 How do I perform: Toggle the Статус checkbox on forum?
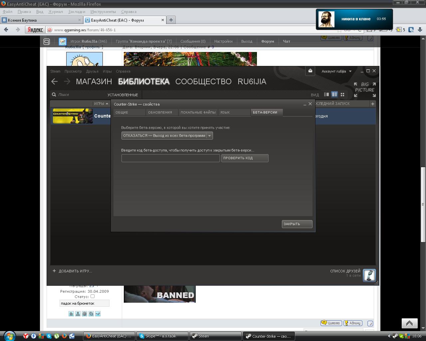(x=93, y=296)
